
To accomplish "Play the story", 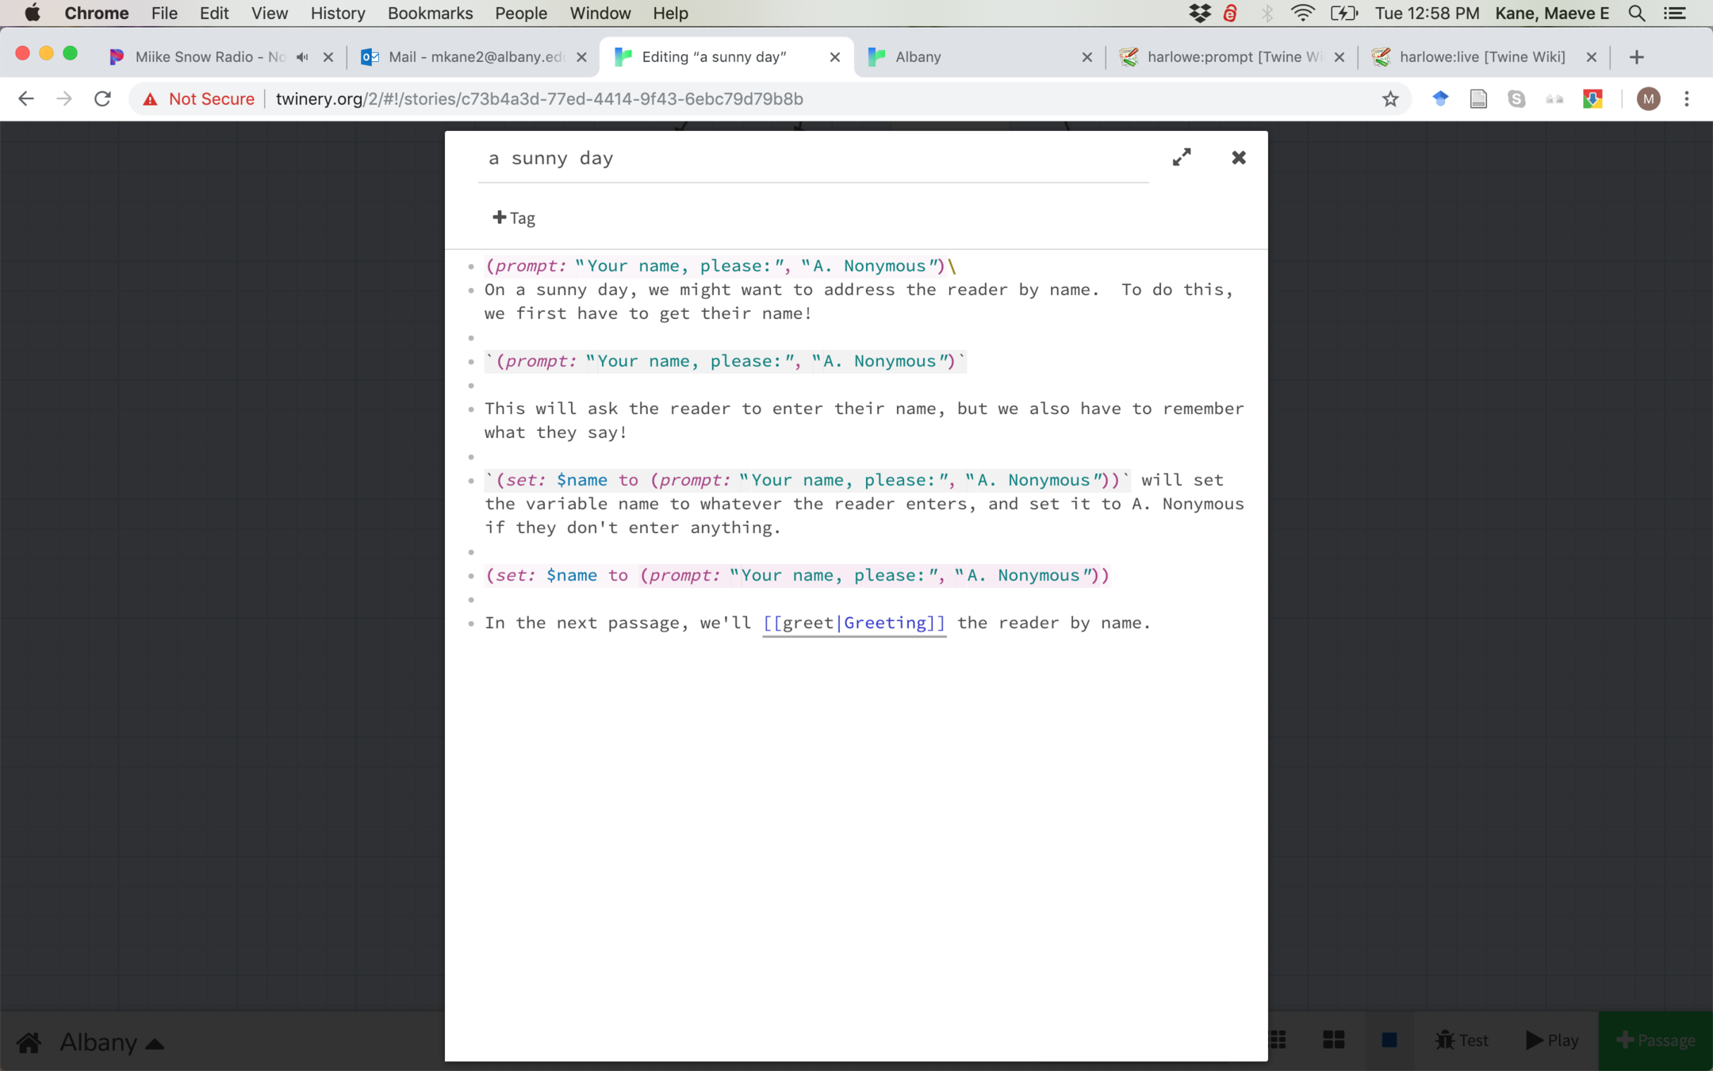I will pyautogui.click(x=1552, y=1040).
